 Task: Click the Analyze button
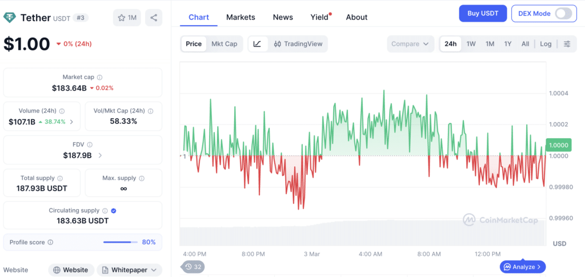point(523,267)
